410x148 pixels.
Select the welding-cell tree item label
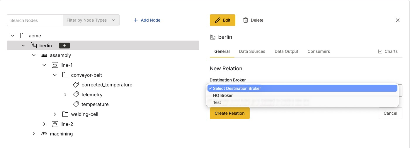pyautogui.click(x=85, y=114)
